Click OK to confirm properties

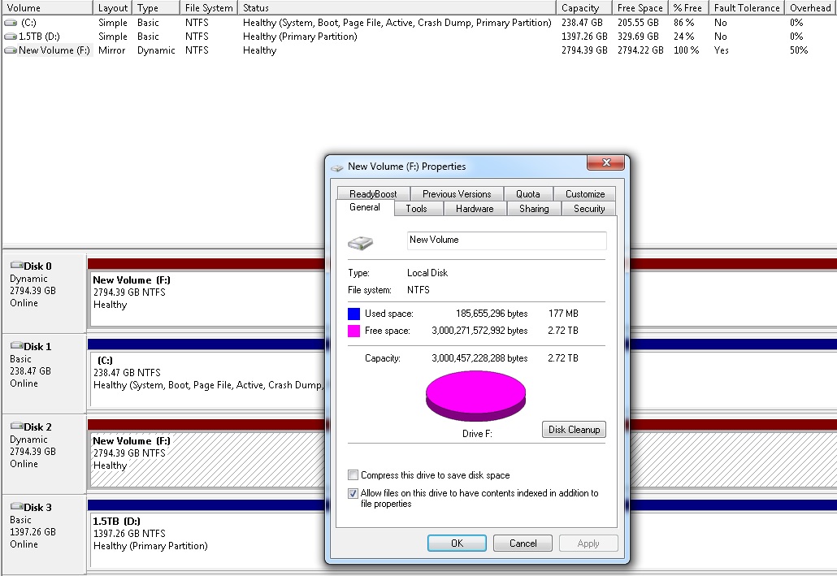tap(457, 544)
